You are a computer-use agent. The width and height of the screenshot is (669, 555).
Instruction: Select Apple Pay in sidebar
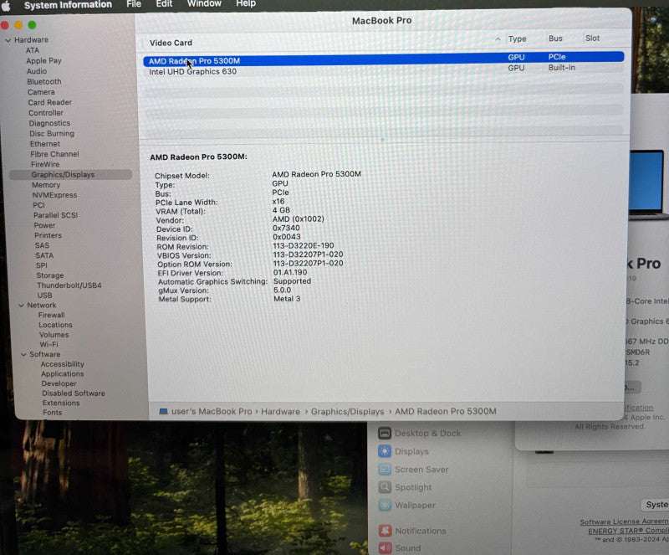click(x=43, y=60)
